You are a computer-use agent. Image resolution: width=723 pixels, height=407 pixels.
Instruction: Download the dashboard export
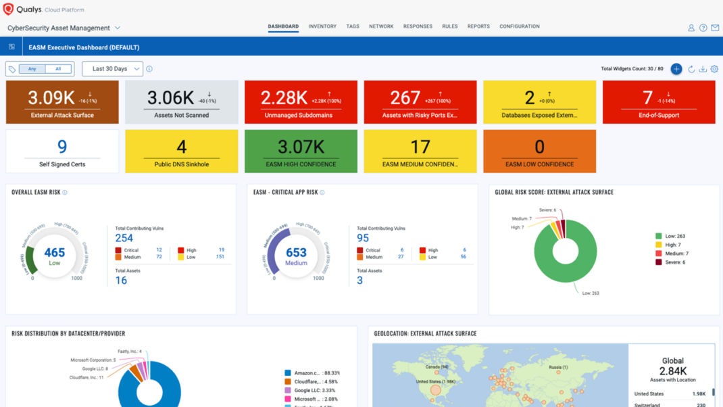point(703,68)
